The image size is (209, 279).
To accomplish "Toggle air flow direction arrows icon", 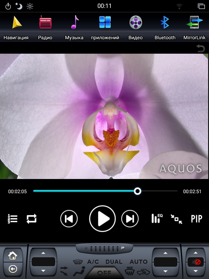I will (64, 271).
